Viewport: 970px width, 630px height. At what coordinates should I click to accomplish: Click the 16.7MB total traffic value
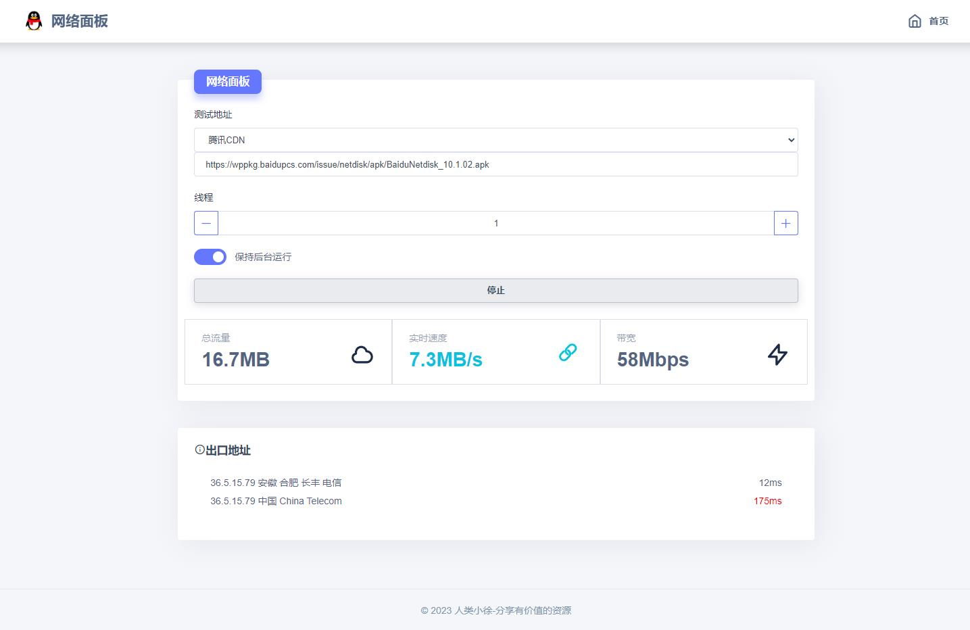click(236, 360)
